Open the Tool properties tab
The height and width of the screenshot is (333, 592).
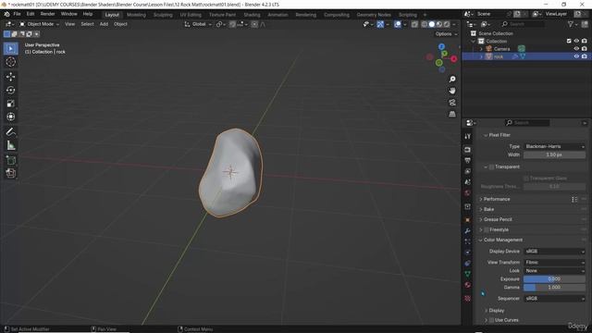(468, 136)
